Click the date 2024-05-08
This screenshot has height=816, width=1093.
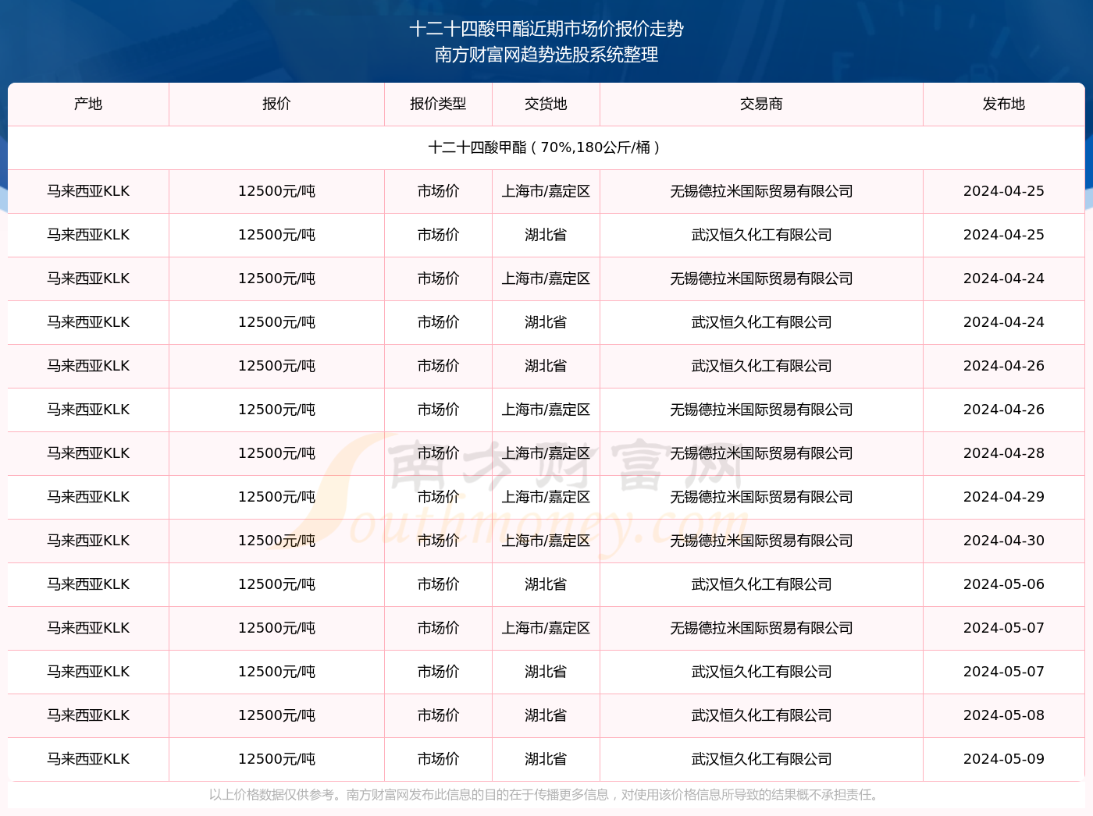pos(1003,715)
